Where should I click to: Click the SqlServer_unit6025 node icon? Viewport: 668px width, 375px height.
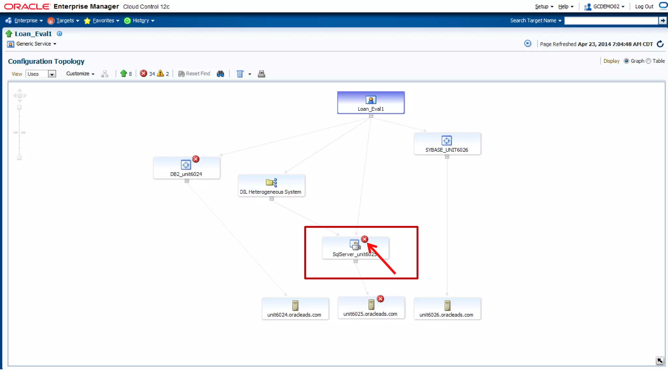pos(355,244)
